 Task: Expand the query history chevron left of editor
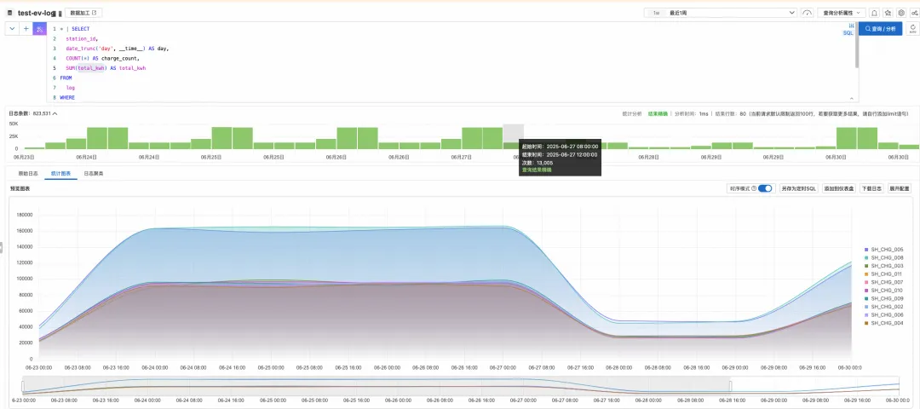pos(12,29)
